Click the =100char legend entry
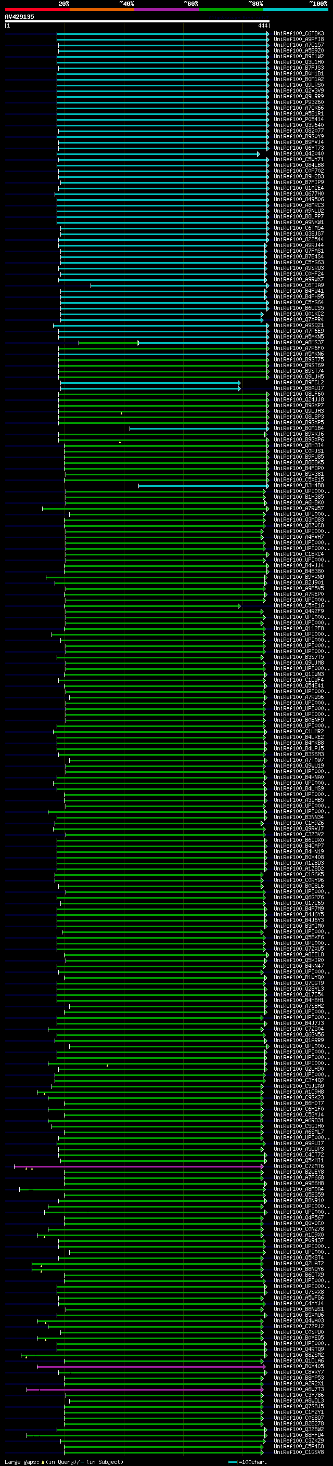333x1466 pixels. (x=248, y=1462)
